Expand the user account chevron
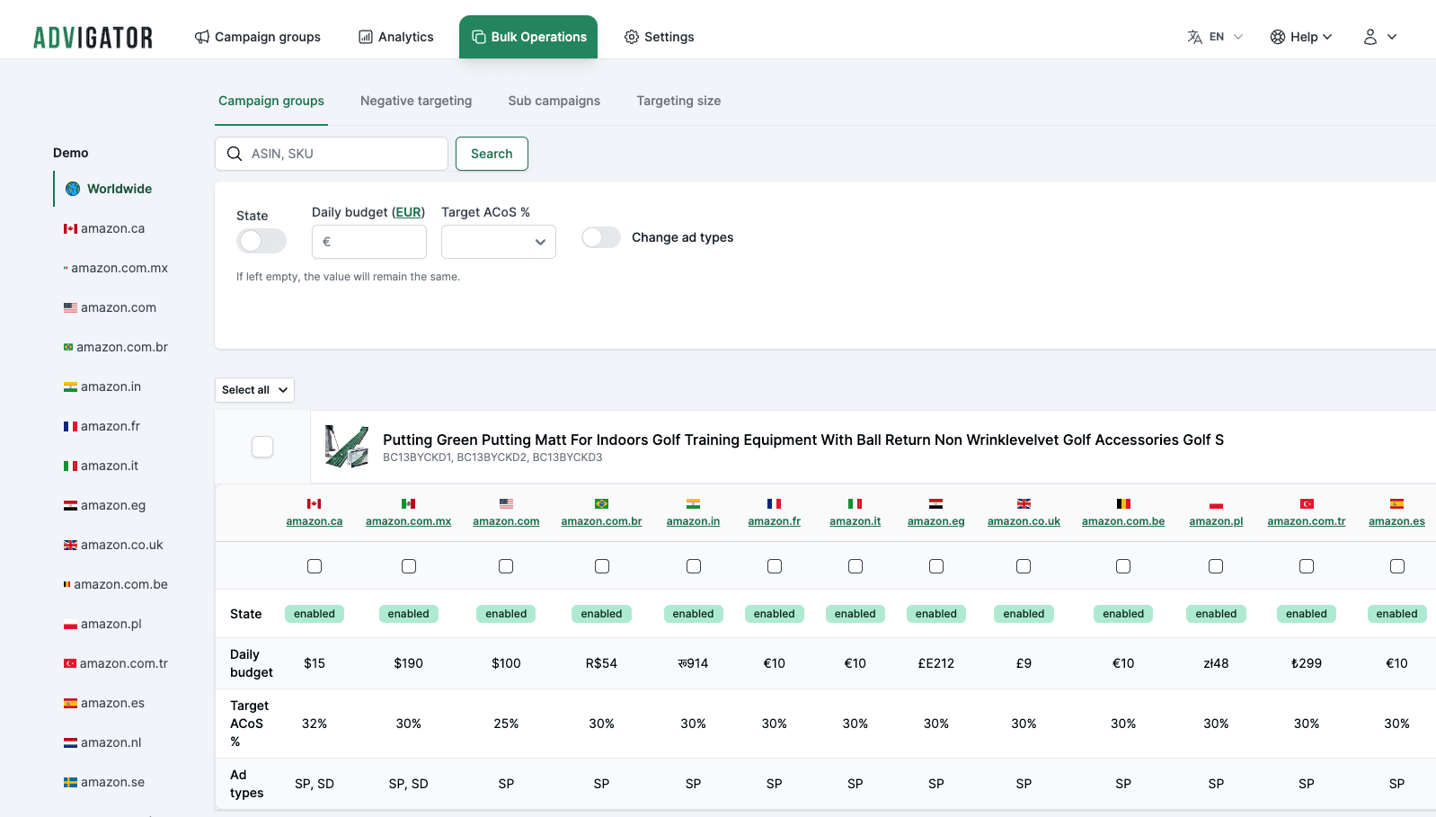This screenshot has width=1436, height=817. 1392,37
